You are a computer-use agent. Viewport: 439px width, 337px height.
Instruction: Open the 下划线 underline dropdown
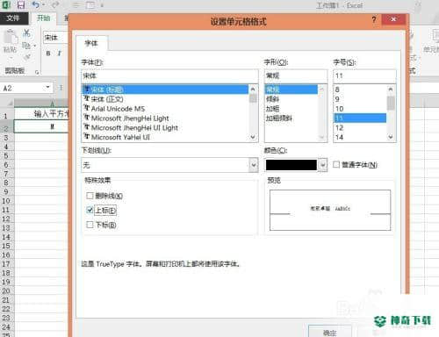coord(254,165)
